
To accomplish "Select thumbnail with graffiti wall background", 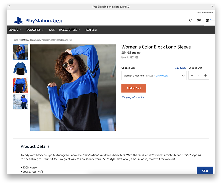I will click(20, 85).
